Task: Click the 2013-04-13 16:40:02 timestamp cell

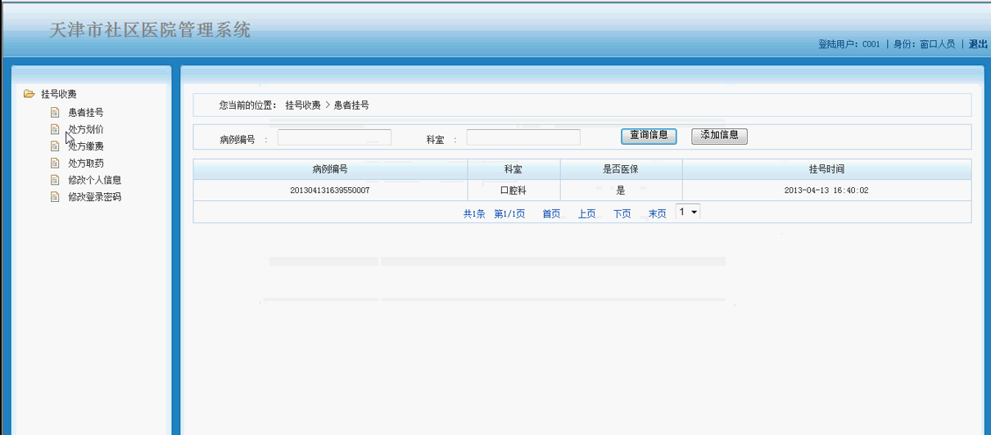Action: (x=826, y=190)
